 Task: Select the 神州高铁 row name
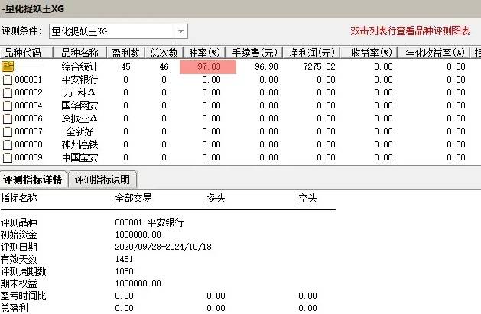pyautogui.click(x=80, y=144)
